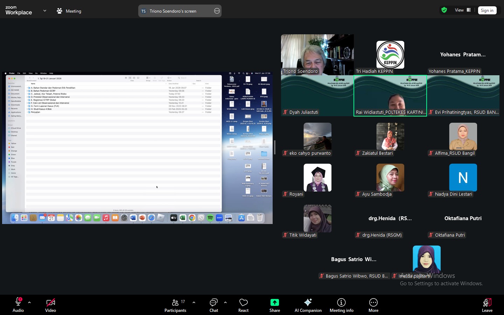Open the View layout menu
The image size is (504, 315).
(463, 10)
